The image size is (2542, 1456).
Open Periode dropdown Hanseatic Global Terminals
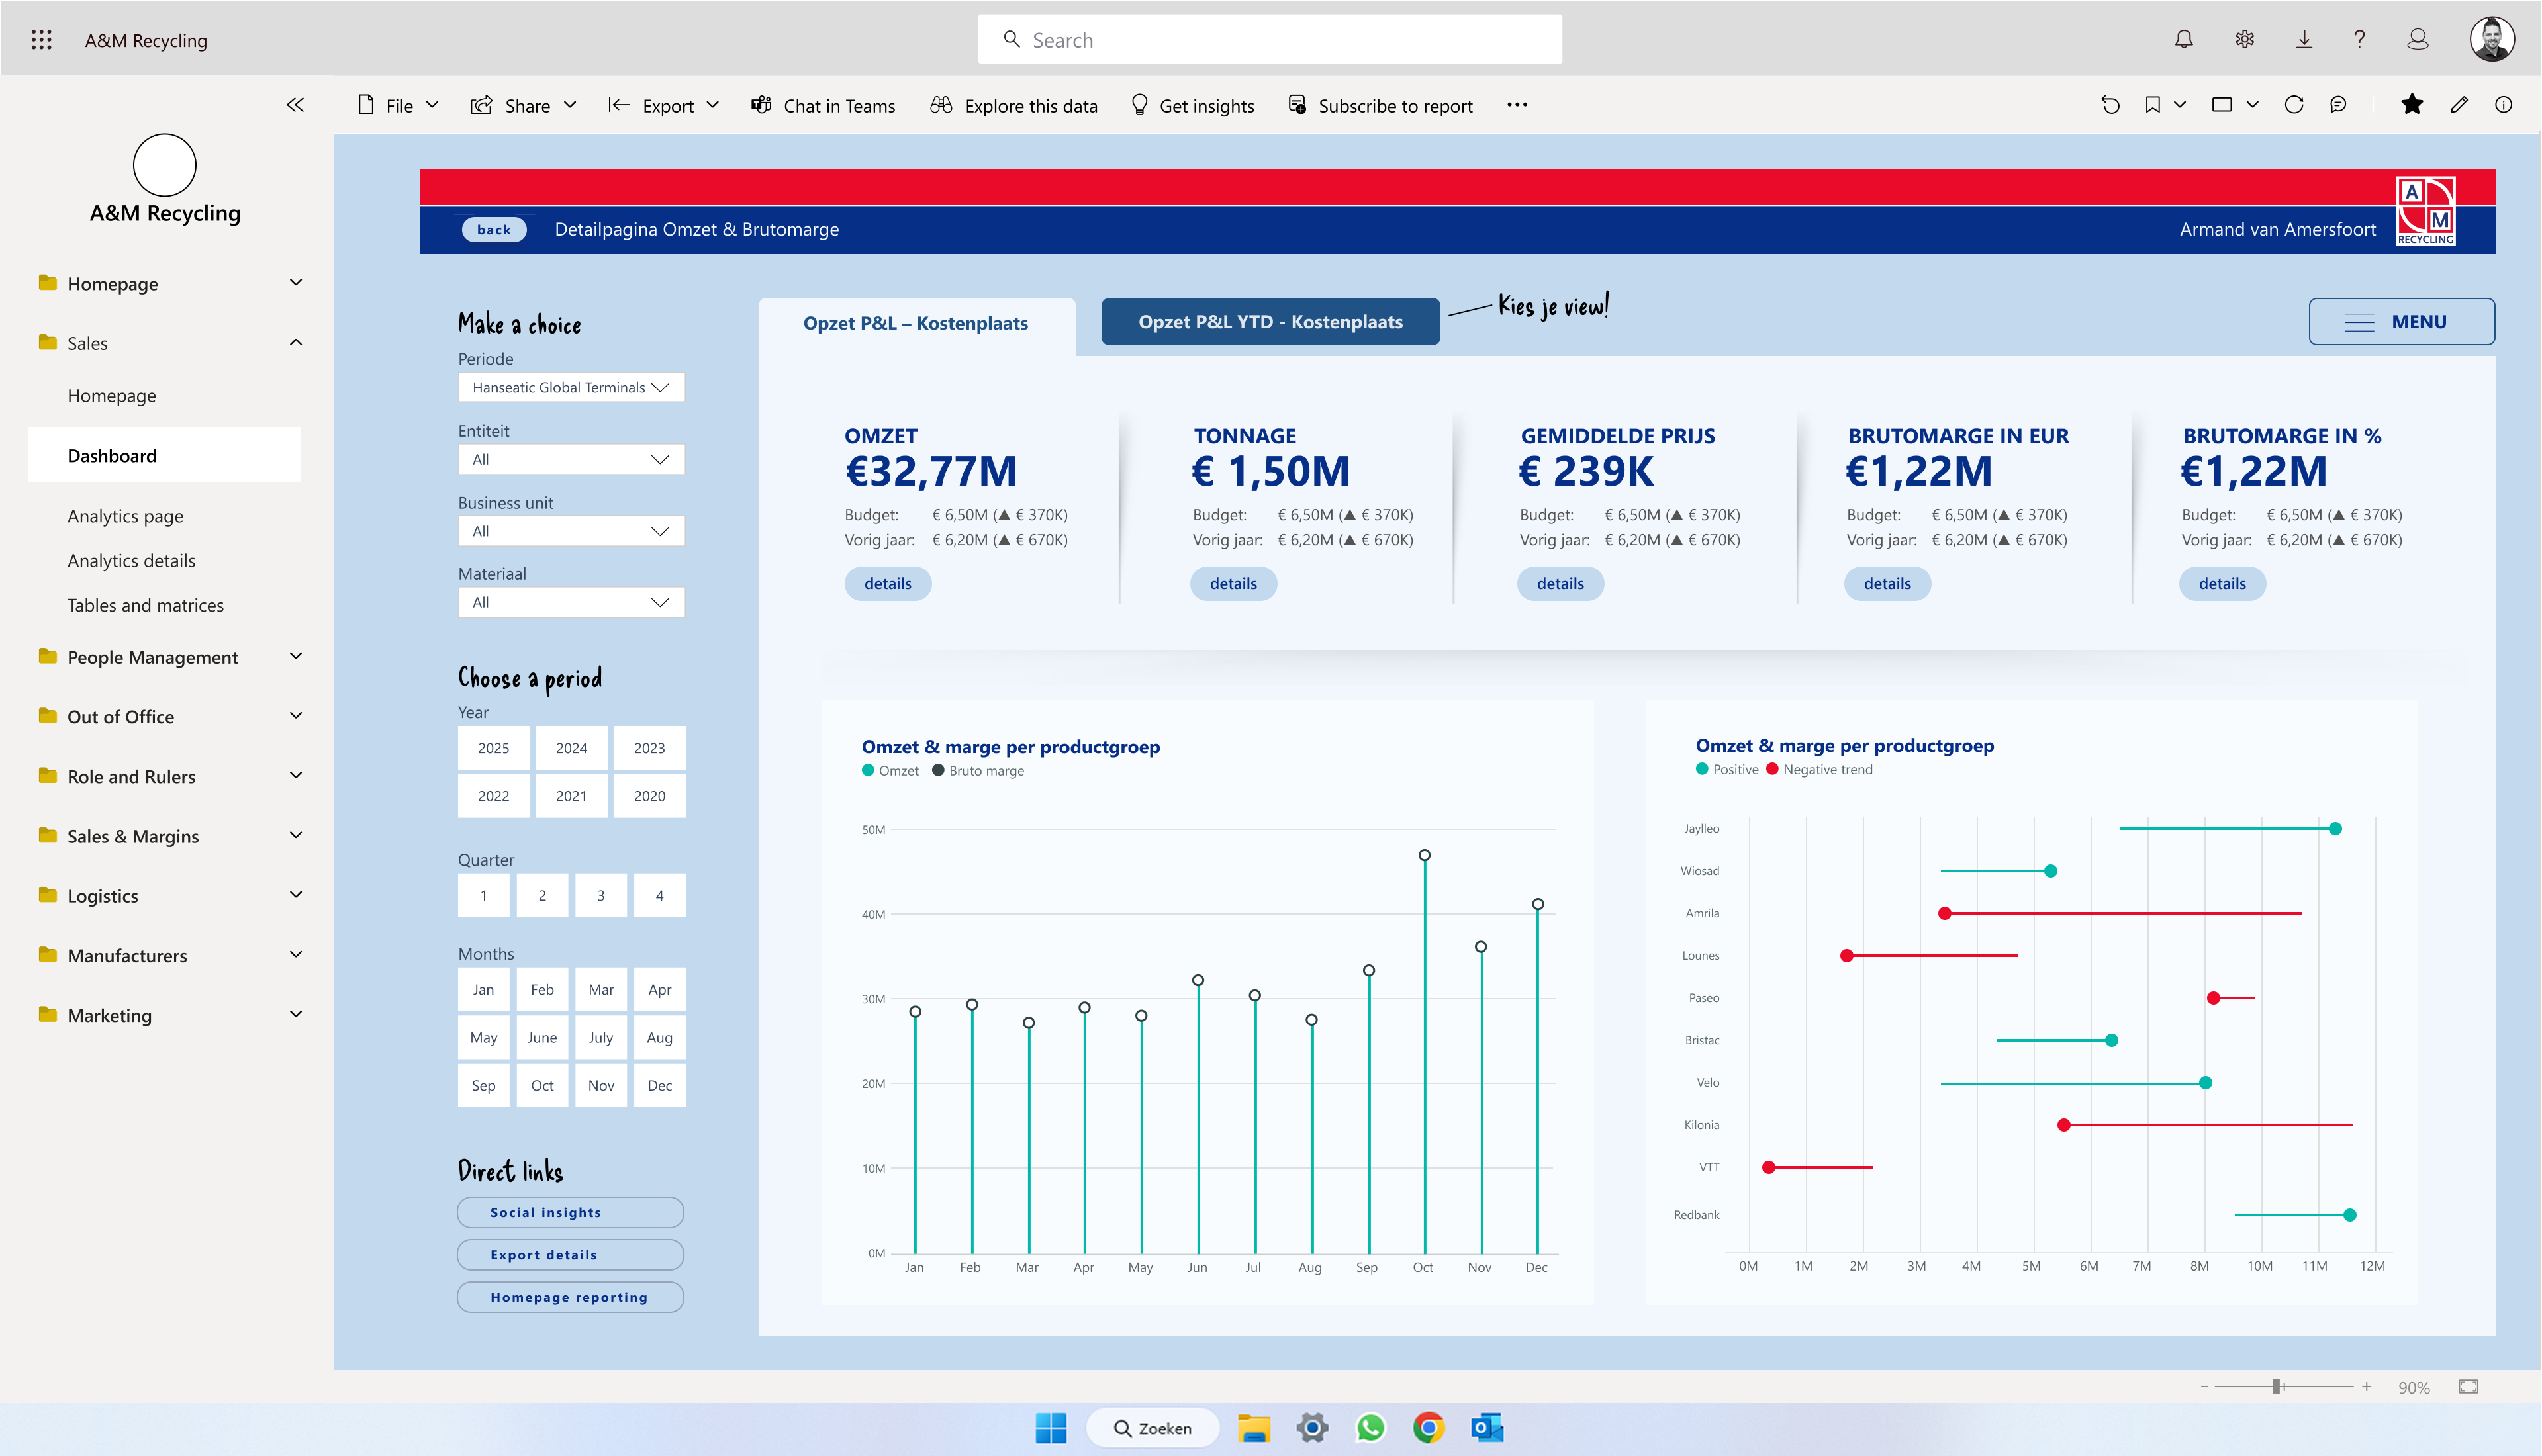click(571, 387)
